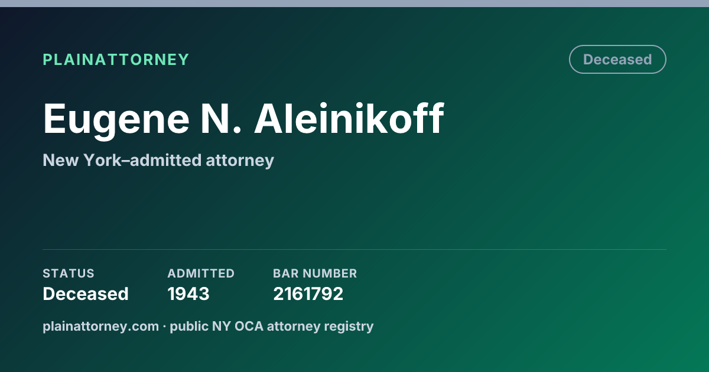Image resolution: width=709 pixels, height=372 pixels.
Task: Select the STATUS field label
Action: click(69, 273)
